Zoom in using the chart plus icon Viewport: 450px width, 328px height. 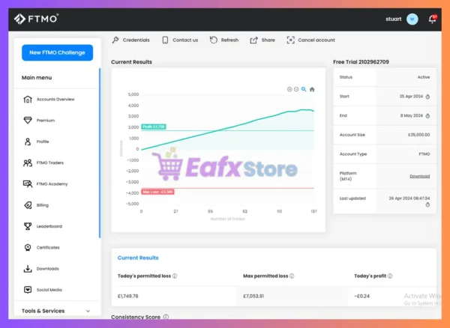289,89
